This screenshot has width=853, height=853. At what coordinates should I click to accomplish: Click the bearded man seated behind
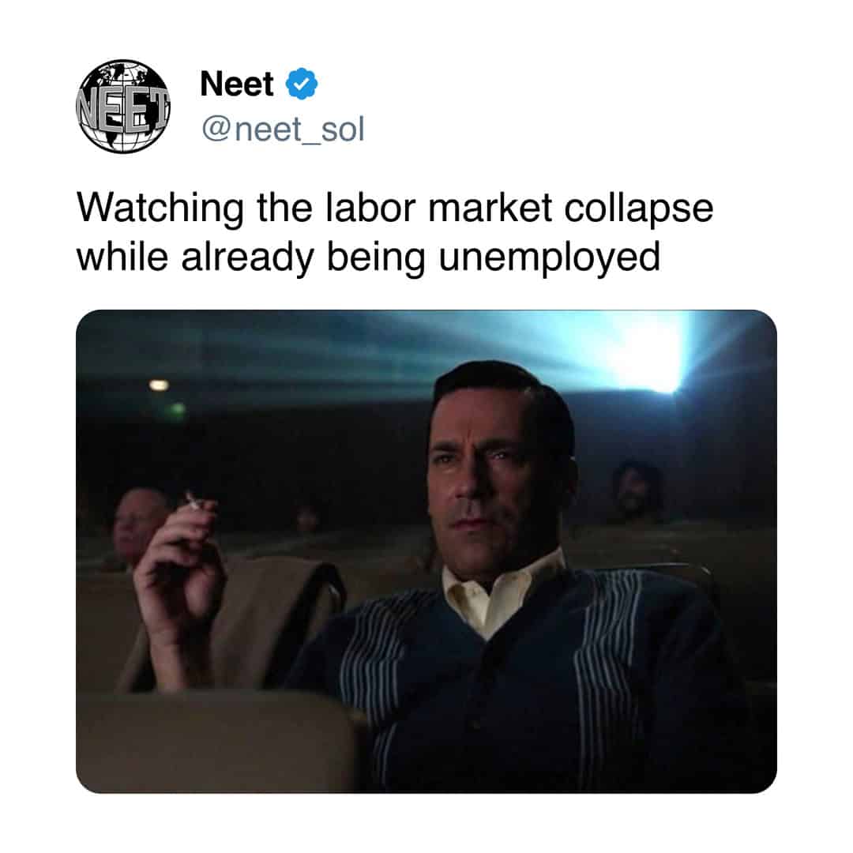point(637,492)
